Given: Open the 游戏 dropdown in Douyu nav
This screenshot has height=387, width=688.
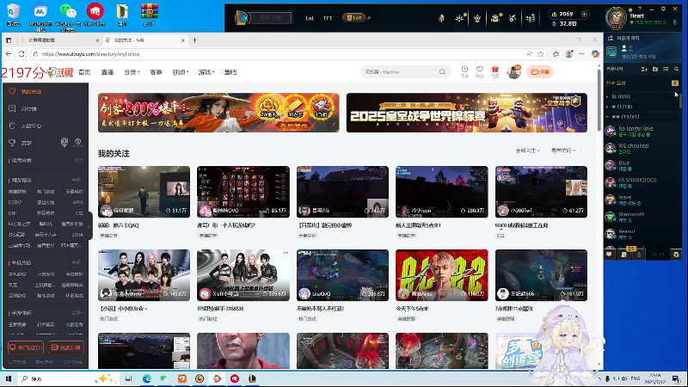Looking at the screenshot, I should click(206, 72).
